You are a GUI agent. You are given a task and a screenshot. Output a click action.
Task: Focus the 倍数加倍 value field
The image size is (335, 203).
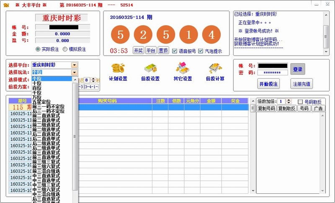coord(281,101)
